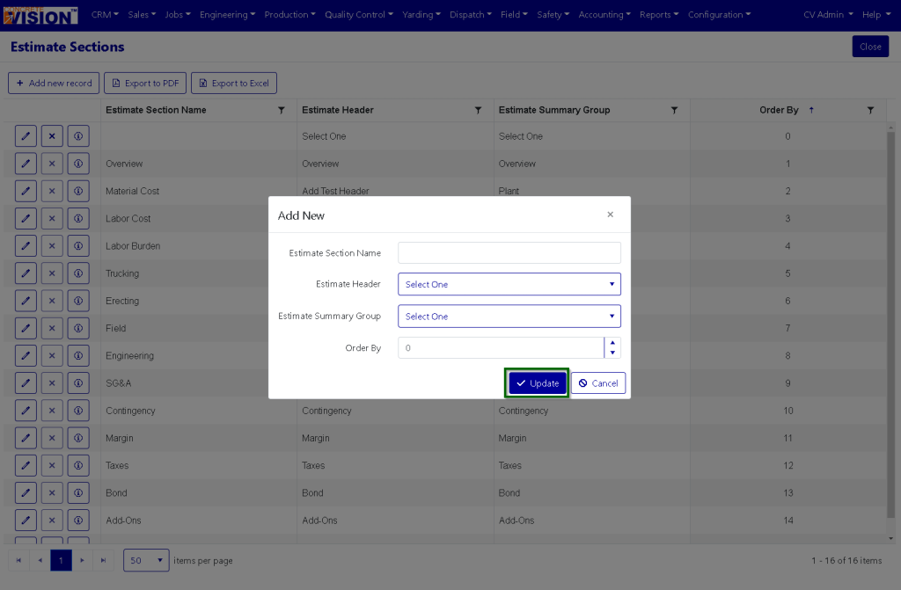
Task: Open the Jobs menu
Action: (x=178, y=14)
